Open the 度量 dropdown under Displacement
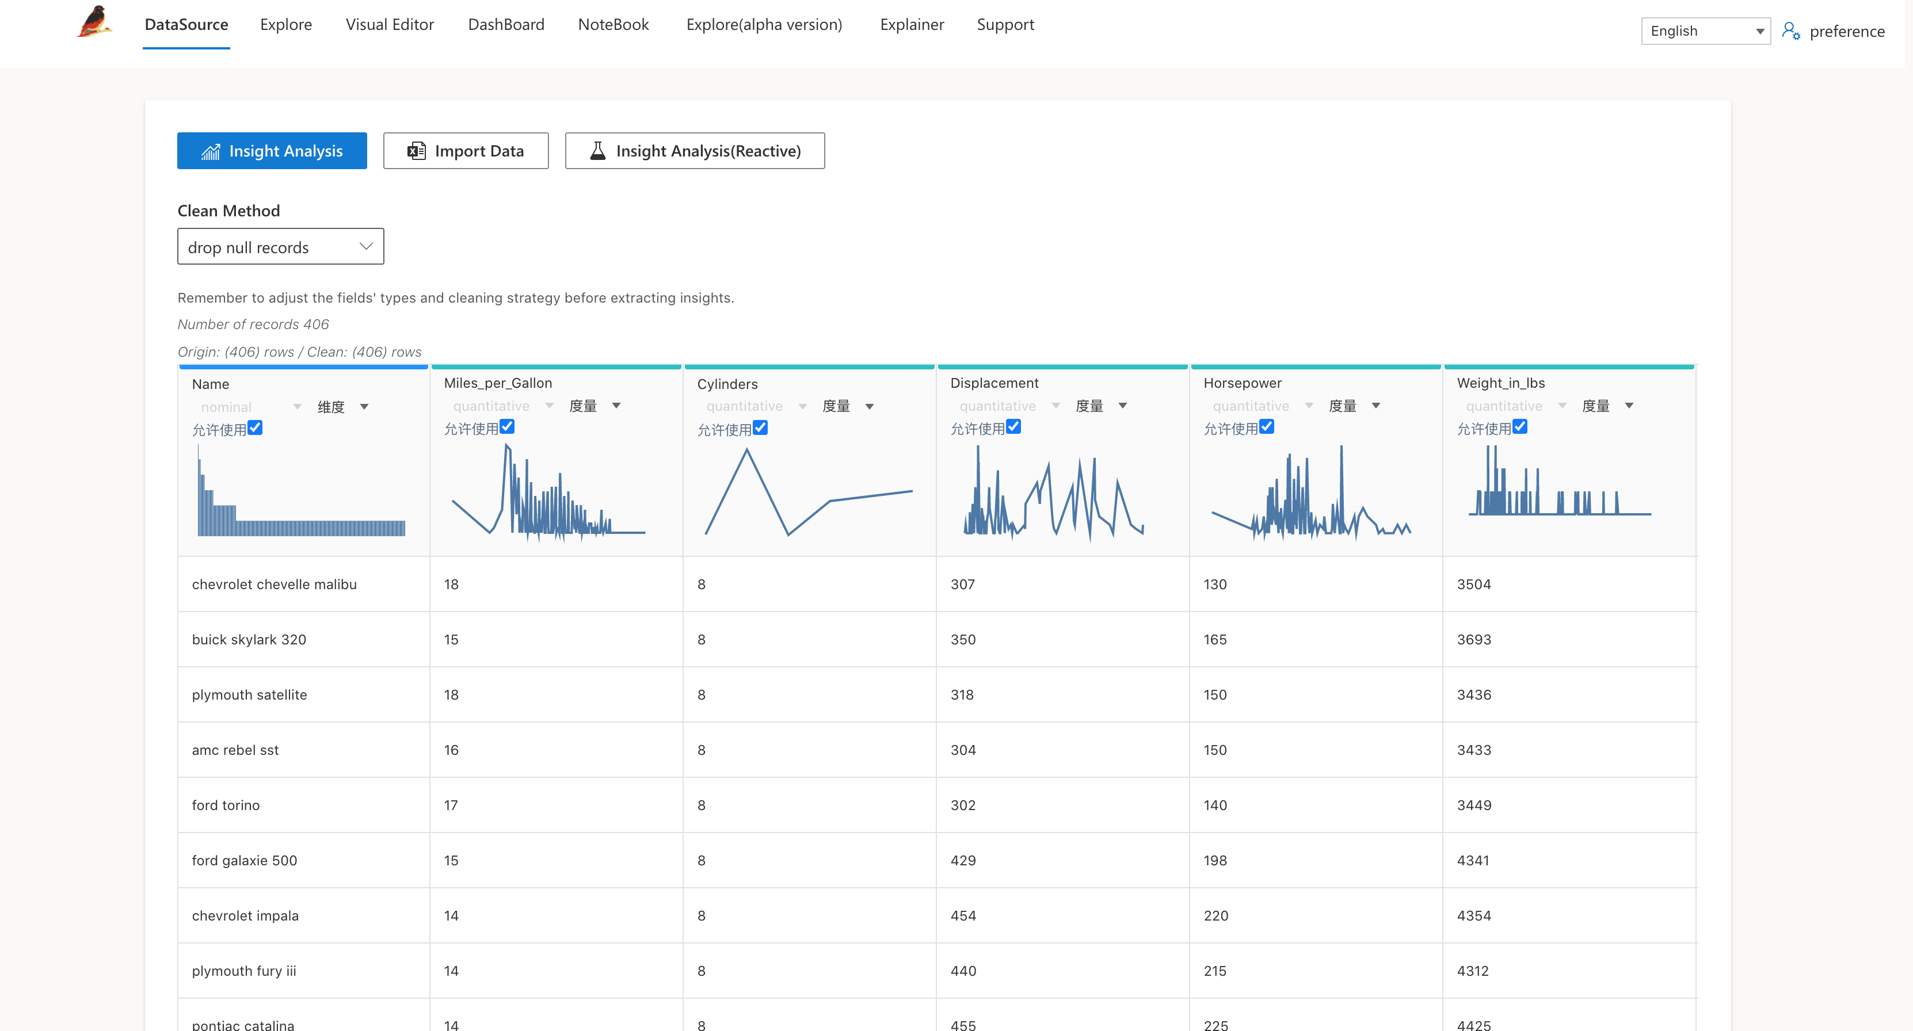 pos(1100,406)
